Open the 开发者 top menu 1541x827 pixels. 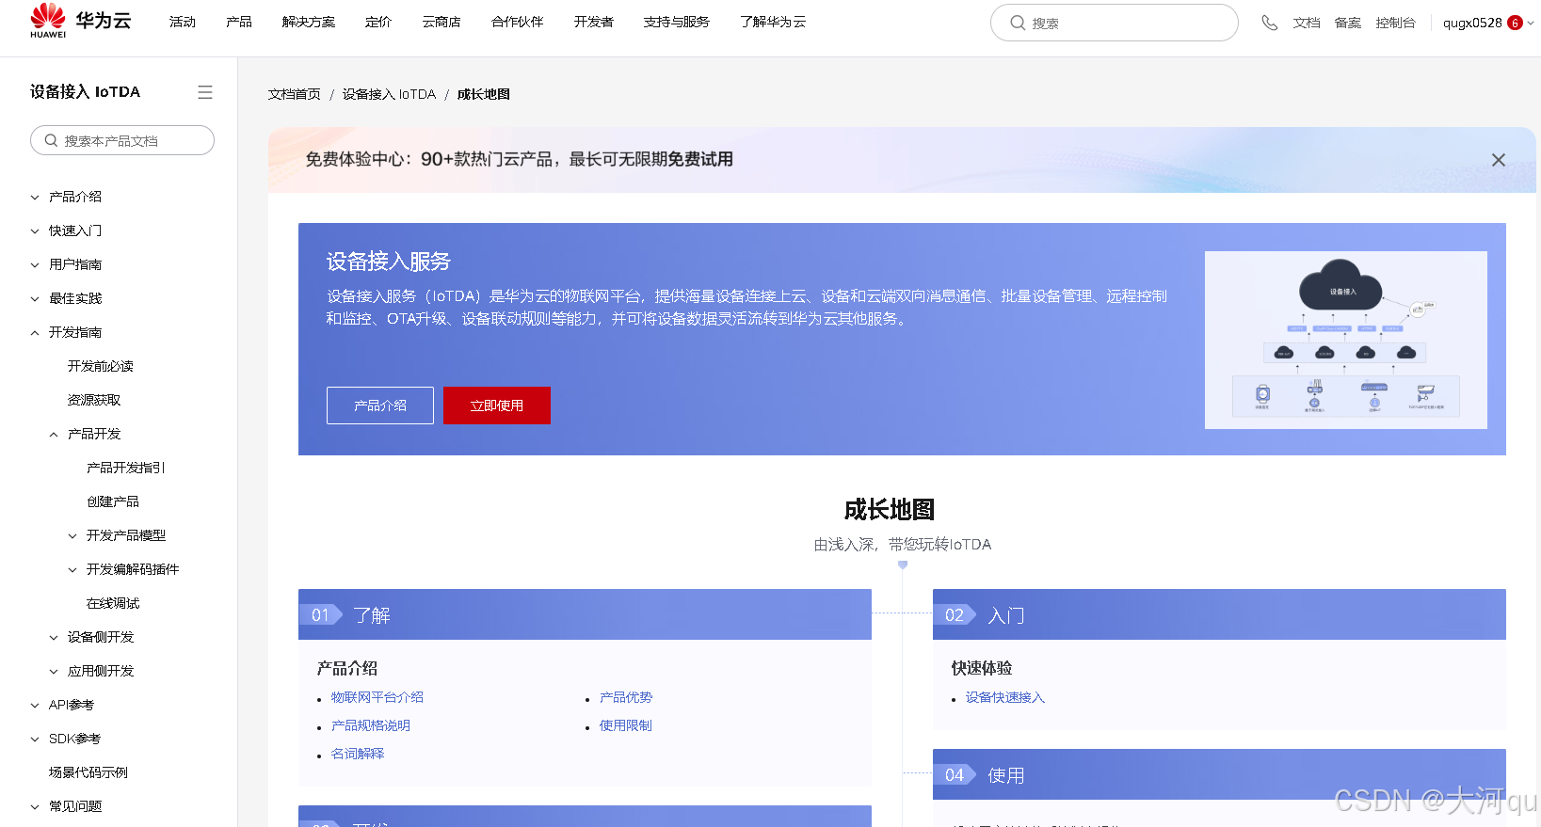pos(594,22)
